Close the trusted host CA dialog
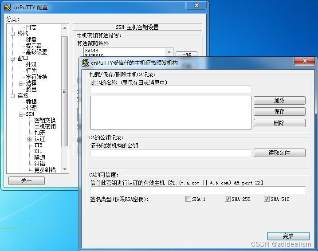 click(x=304, y=61)
